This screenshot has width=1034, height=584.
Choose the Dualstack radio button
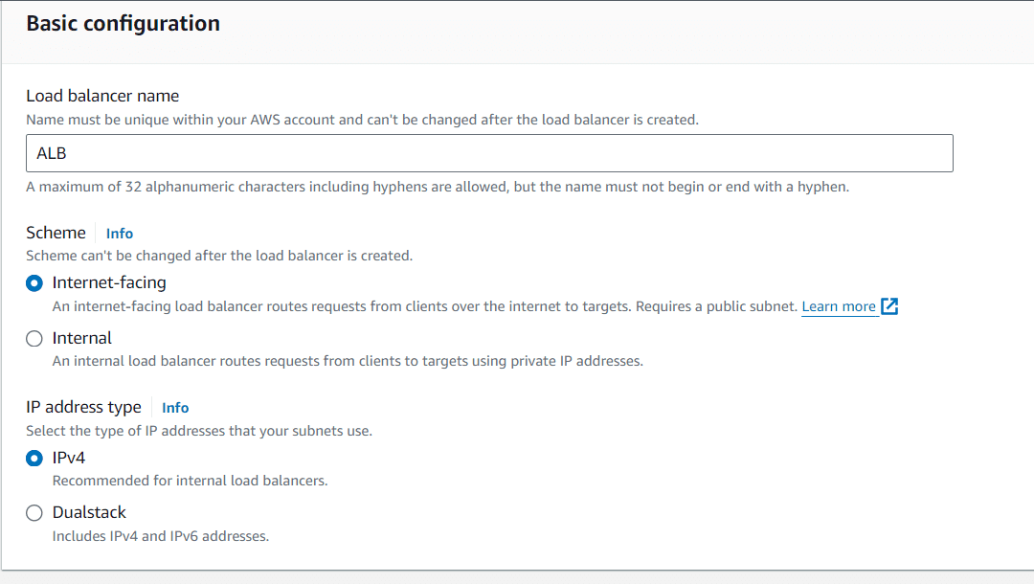point(34,512)
